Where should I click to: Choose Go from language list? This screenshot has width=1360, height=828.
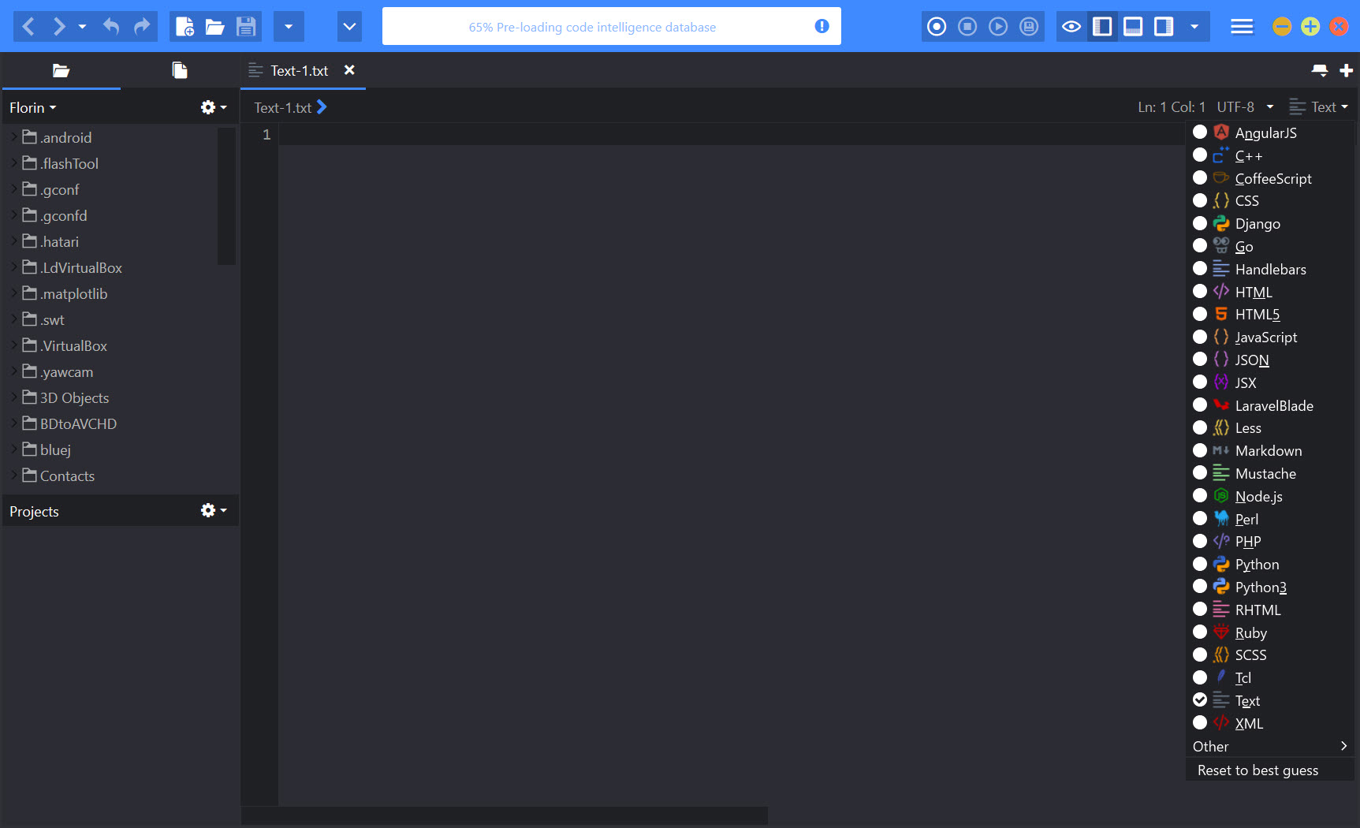1269,247
